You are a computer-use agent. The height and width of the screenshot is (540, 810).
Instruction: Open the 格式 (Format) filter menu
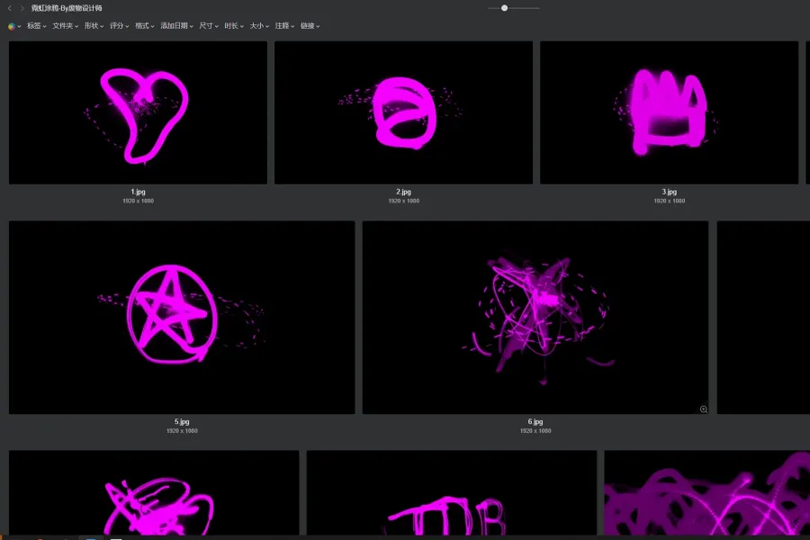tap(144, 26)
